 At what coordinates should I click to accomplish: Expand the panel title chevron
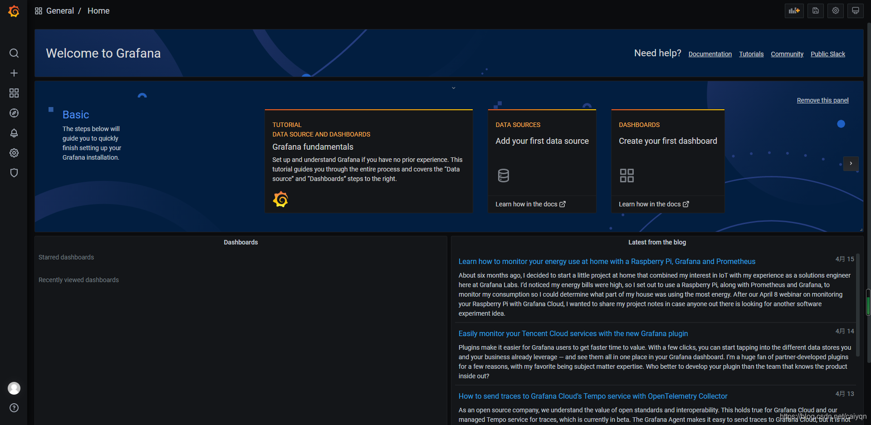tap(454, 88)
